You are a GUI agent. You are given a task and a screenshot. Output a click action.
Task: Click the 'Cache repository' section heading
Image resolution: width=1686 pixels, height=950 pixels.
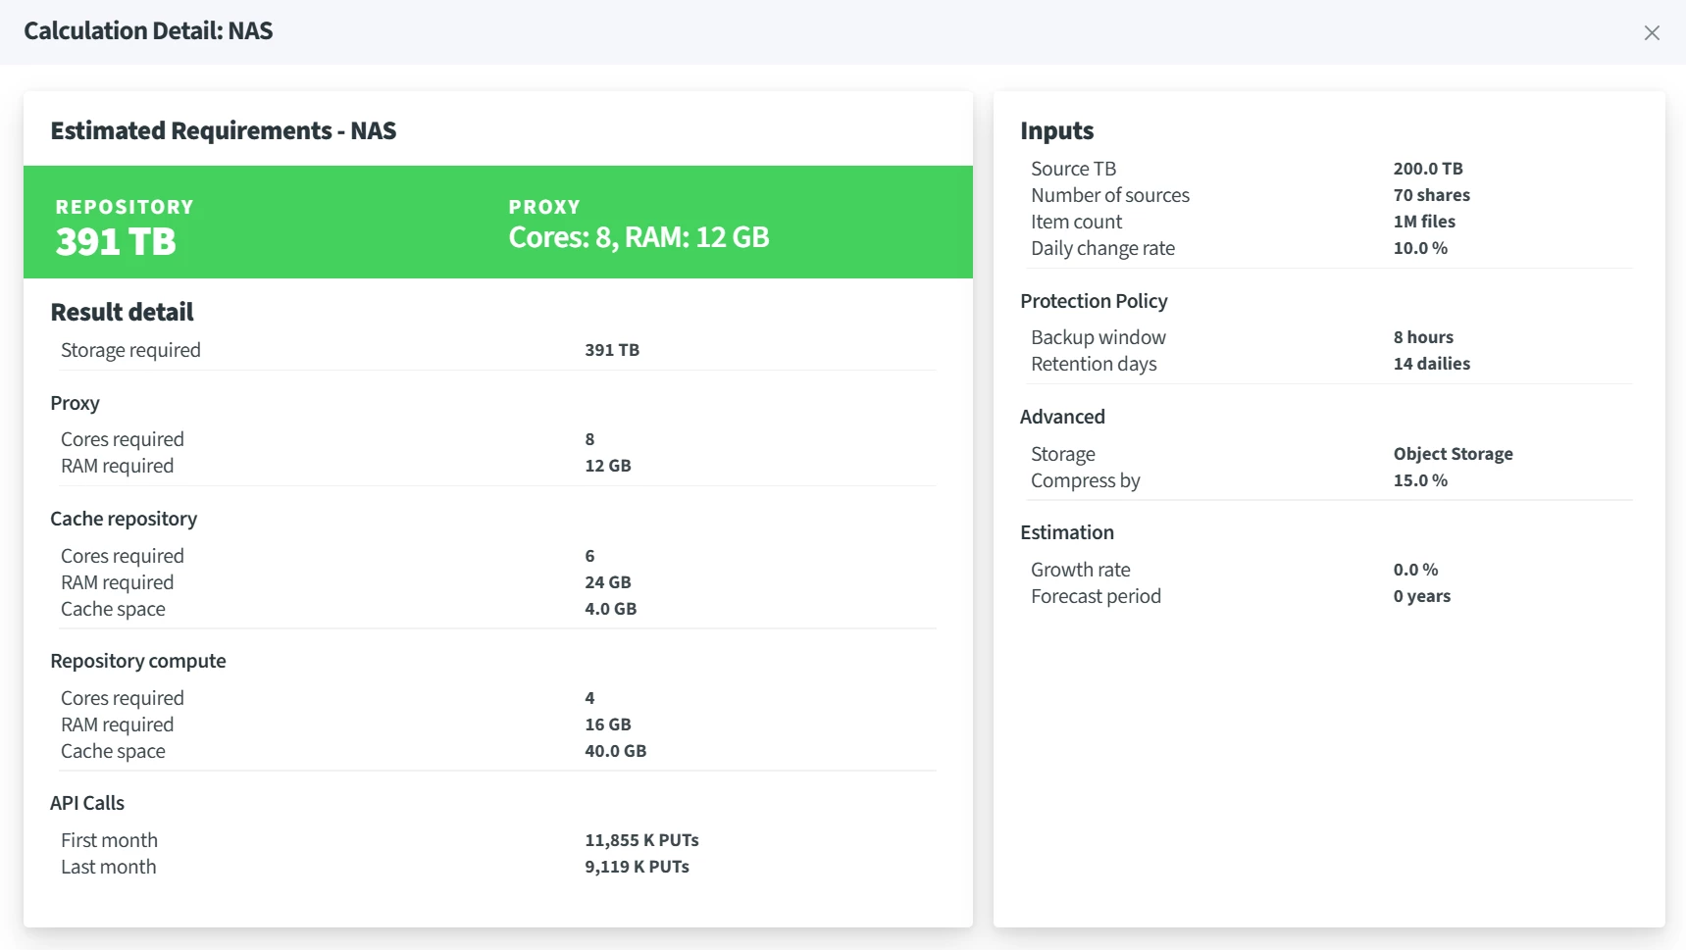pos(124,519)
